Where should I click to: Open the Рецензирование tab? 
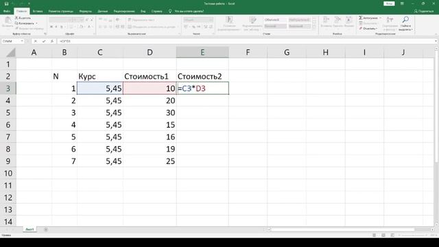pyautogui.click(x=124, y=11)
